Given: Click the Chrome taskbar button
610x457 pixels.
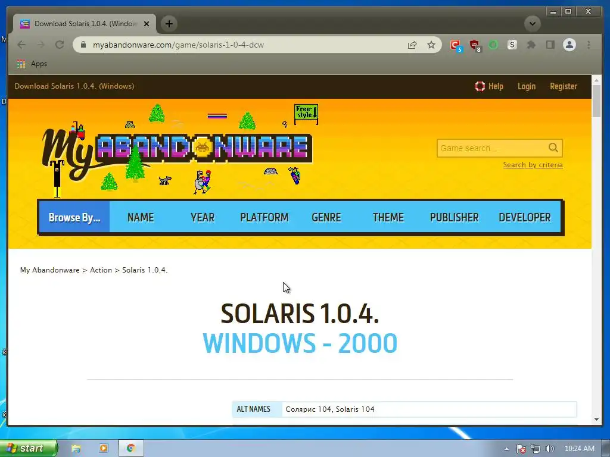Looking at the screenshot, I should (130, 449).
